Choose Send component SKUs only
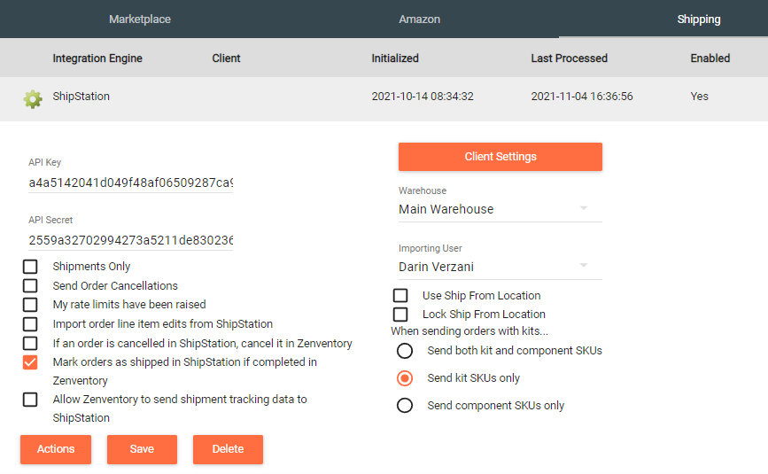The image size is (768, 474). click(405, 406)
